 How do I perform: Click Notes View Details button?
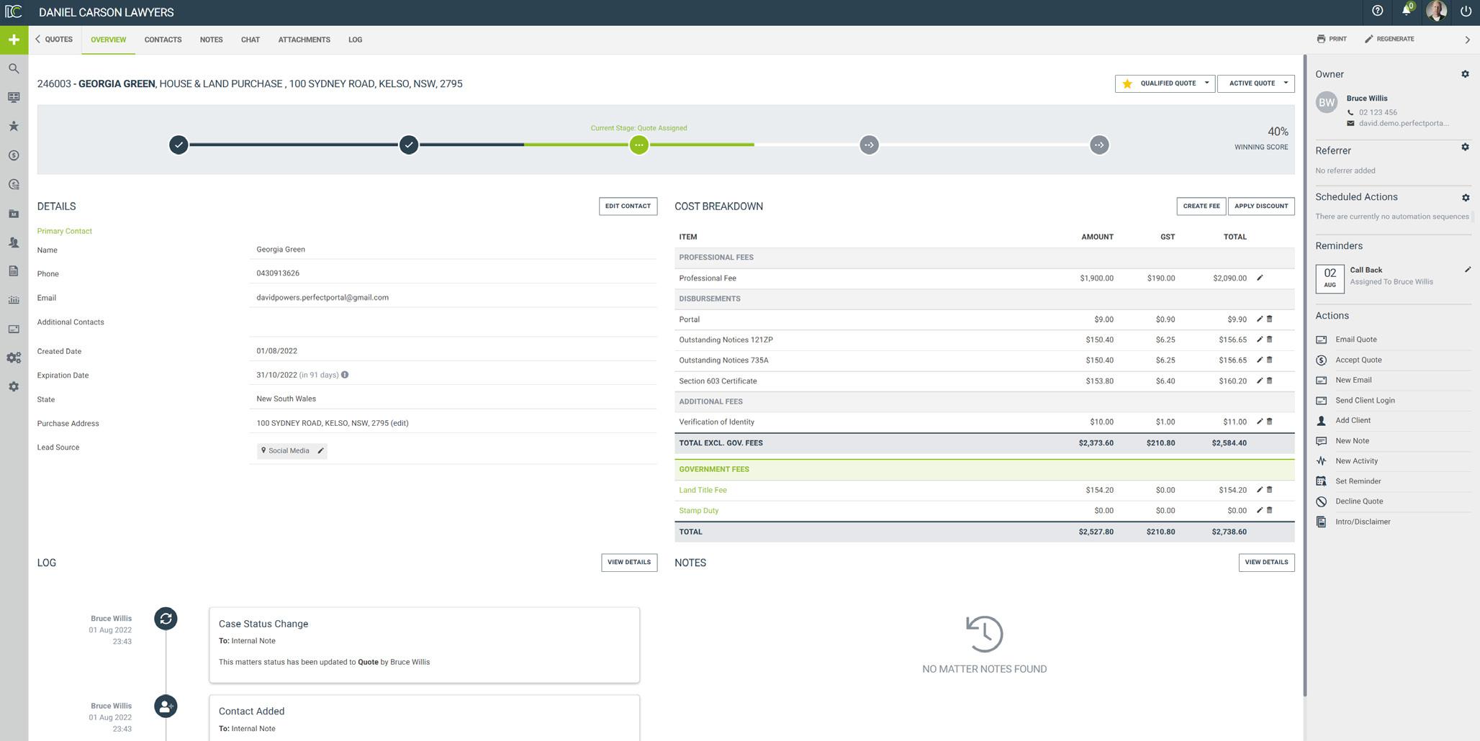point(1266,563)
